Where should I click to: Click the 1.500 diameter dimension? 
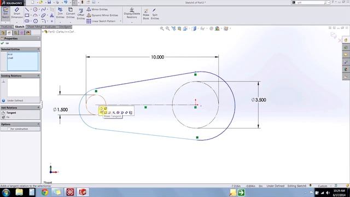[60, 109]
